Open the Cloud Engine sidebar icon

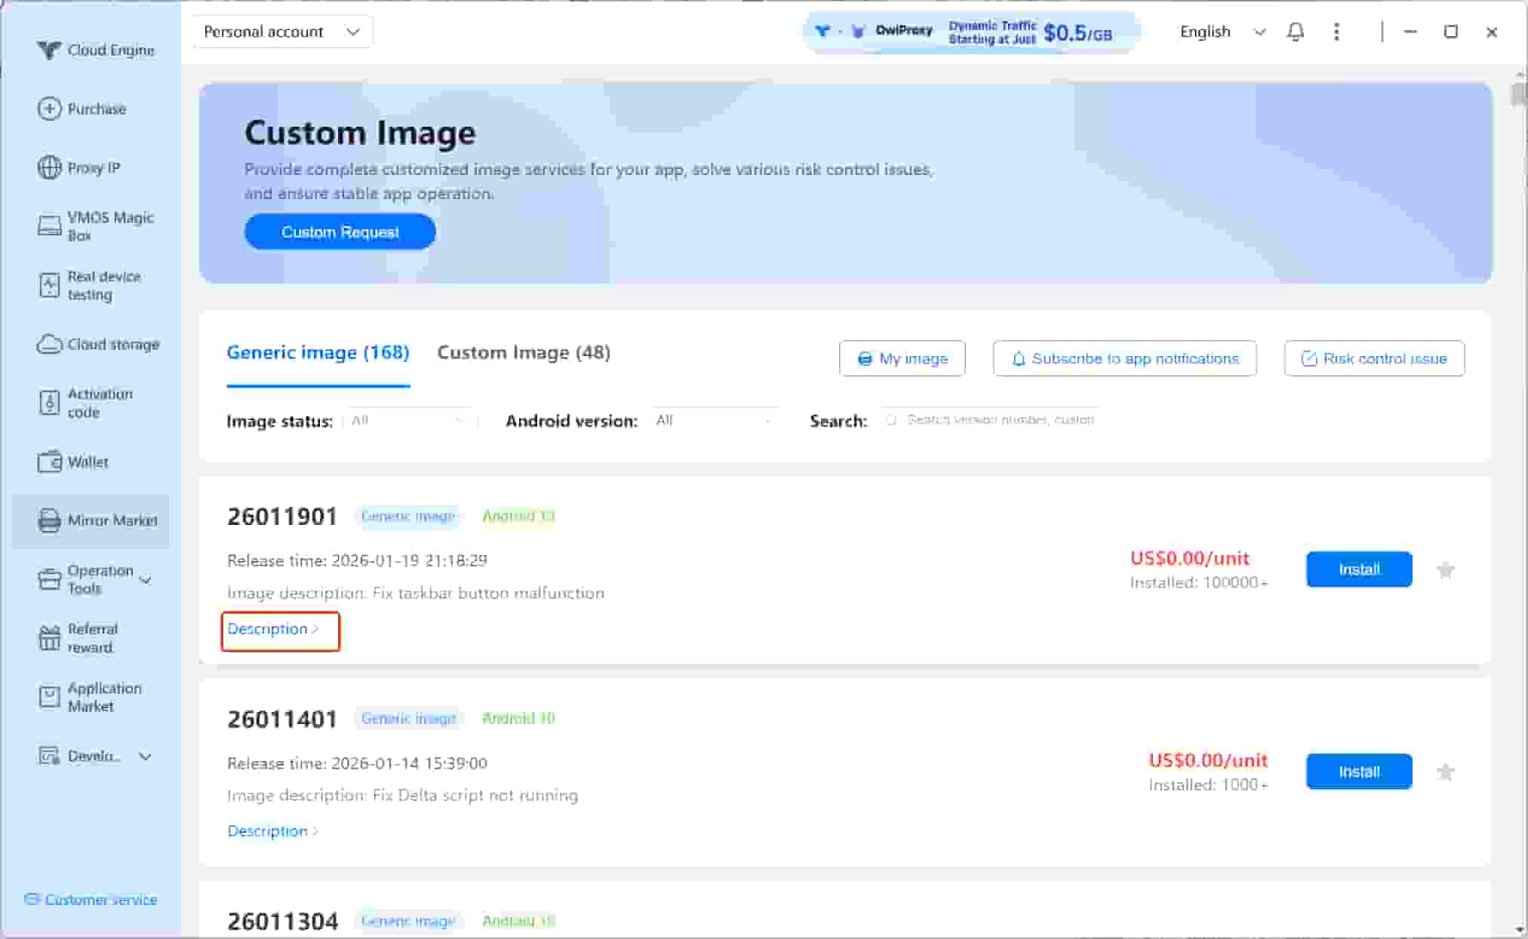coord(48,50)
